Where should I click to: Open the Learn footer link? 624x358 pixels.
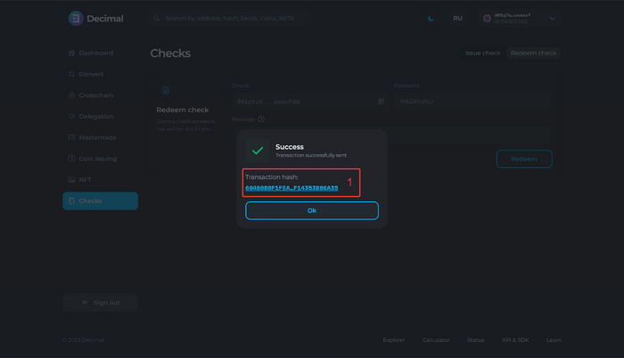[x=554, y=340]
